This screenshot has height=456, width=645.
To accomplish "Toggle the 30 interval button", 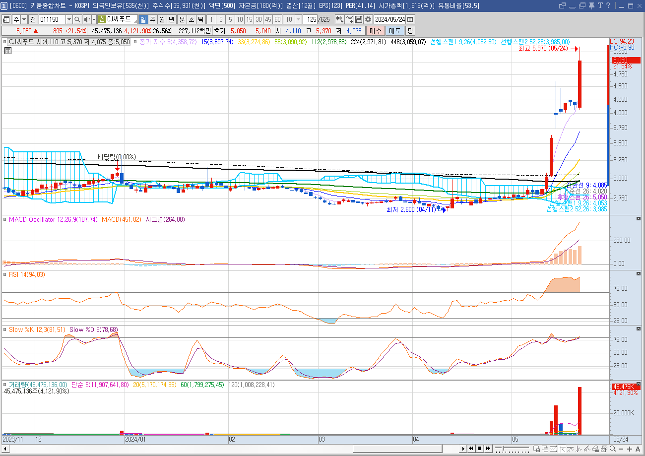I will click(258, 19).
